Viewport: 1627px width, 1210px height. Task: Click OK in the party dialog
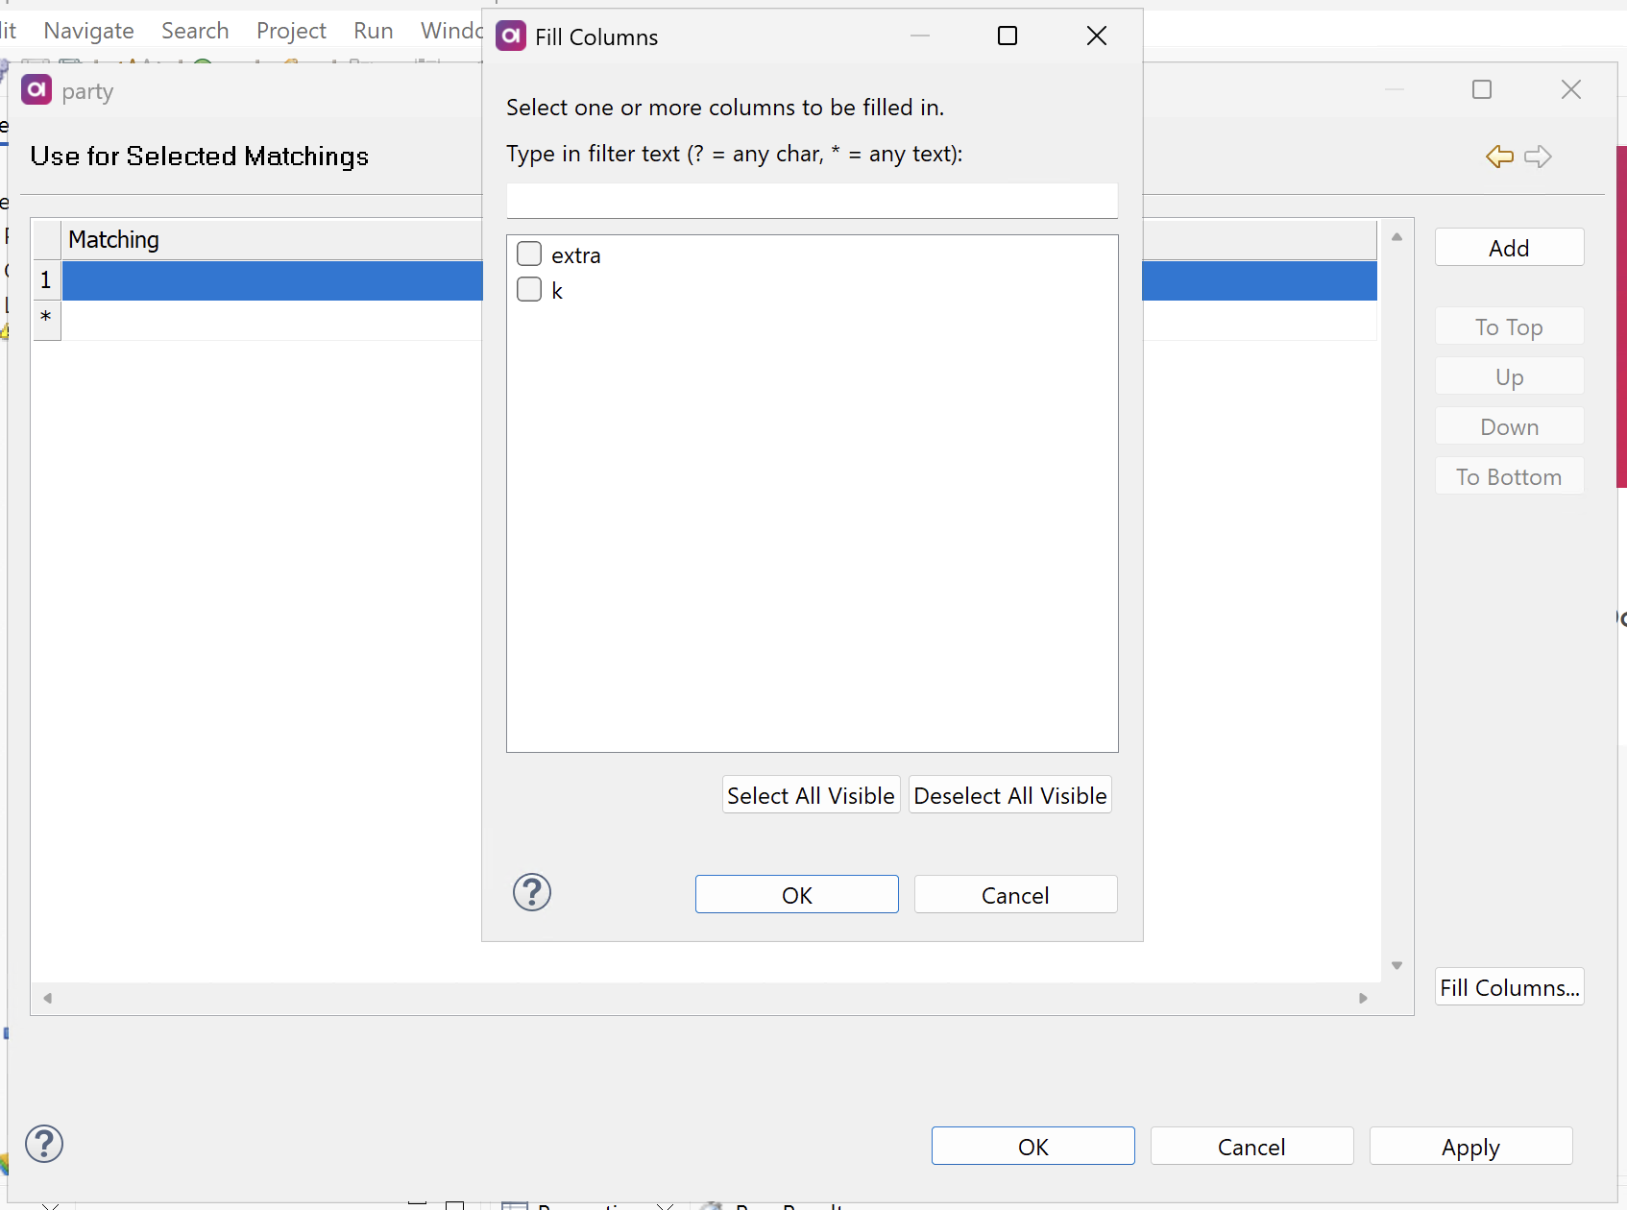(1032, 1147)
